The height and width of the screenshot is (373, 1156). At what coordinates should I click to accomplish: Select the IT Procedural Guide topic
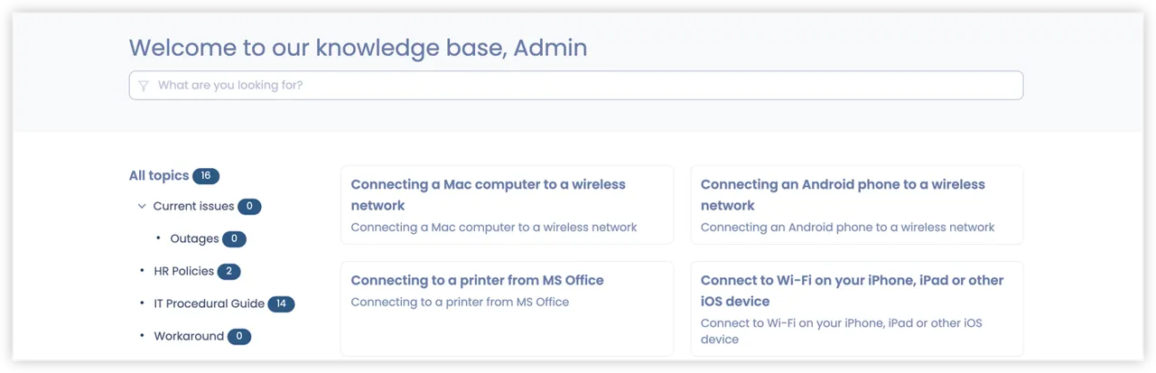(x=210, y=304)
